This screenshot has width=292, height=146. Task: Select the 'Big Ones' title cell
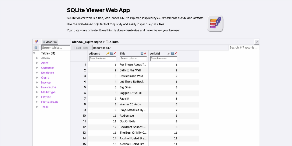[133, 87]
